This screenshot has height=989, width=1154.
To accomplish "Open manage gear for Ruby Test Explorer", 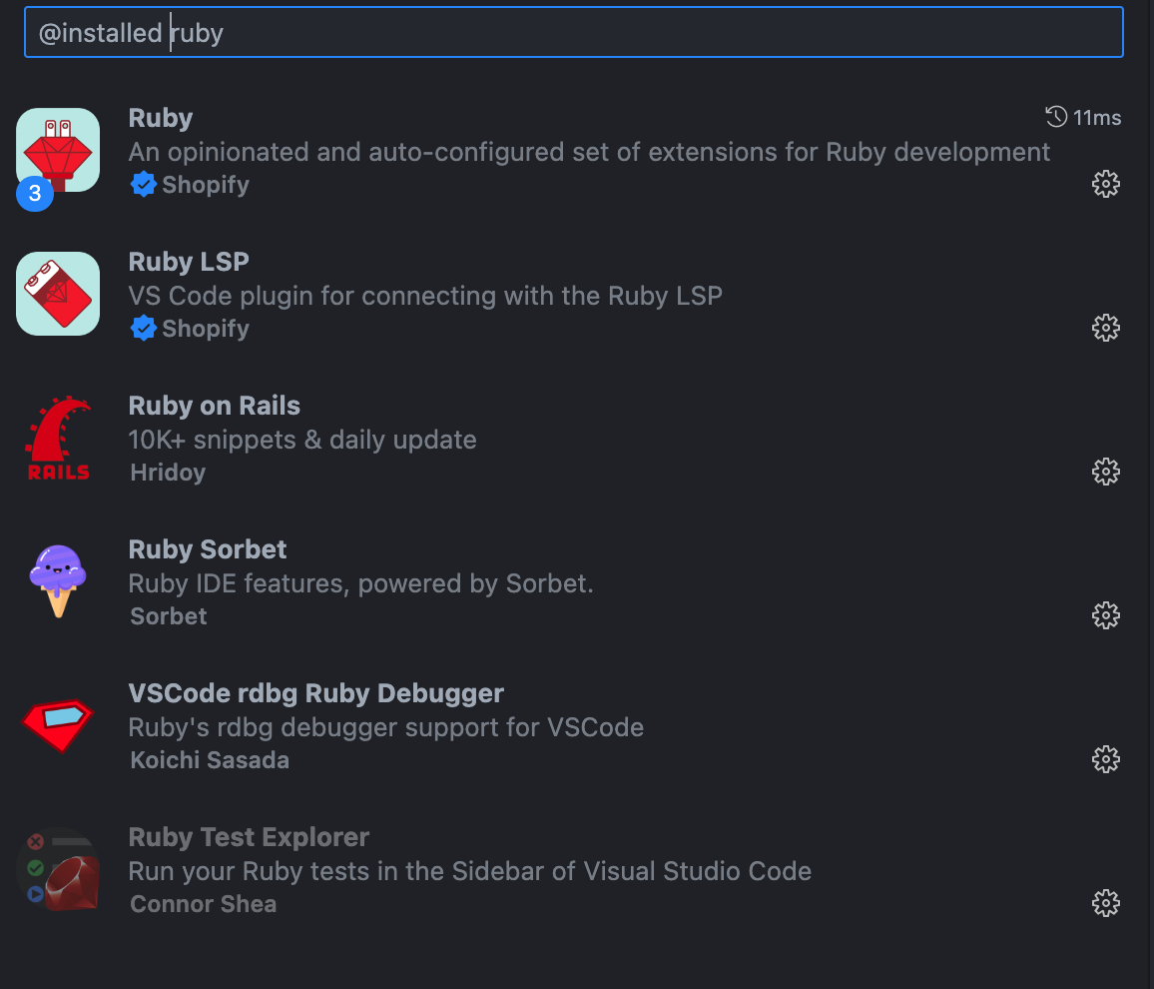I will [x=1105, y=903].
